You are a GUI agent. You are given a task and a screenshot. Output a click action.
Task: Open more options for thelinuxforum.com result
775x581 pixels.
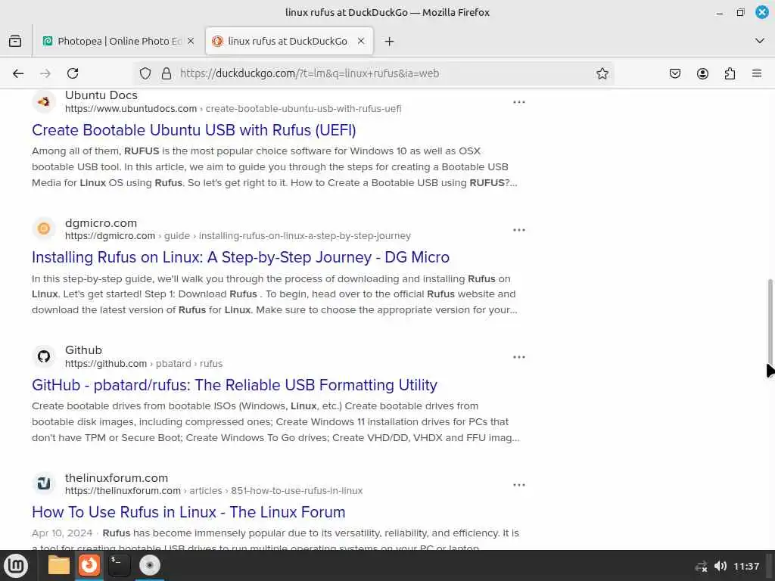(519, 485)
